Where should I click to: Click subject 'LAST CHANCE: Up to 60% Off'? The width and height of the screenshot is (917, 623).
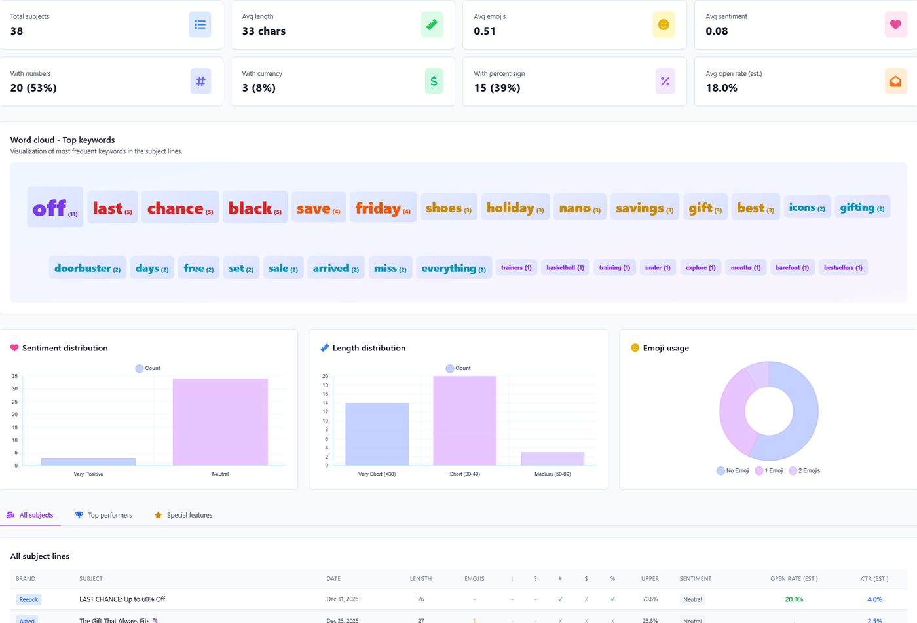pos(122,599)
